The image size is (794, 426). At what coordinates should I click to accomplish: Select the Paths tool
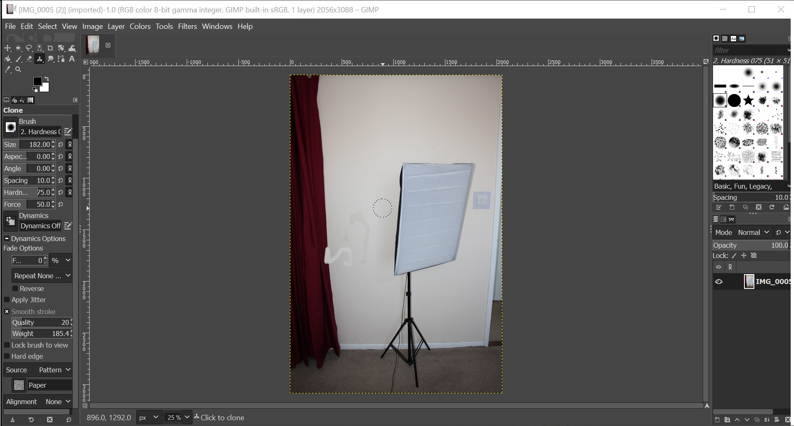coord(61,59)
